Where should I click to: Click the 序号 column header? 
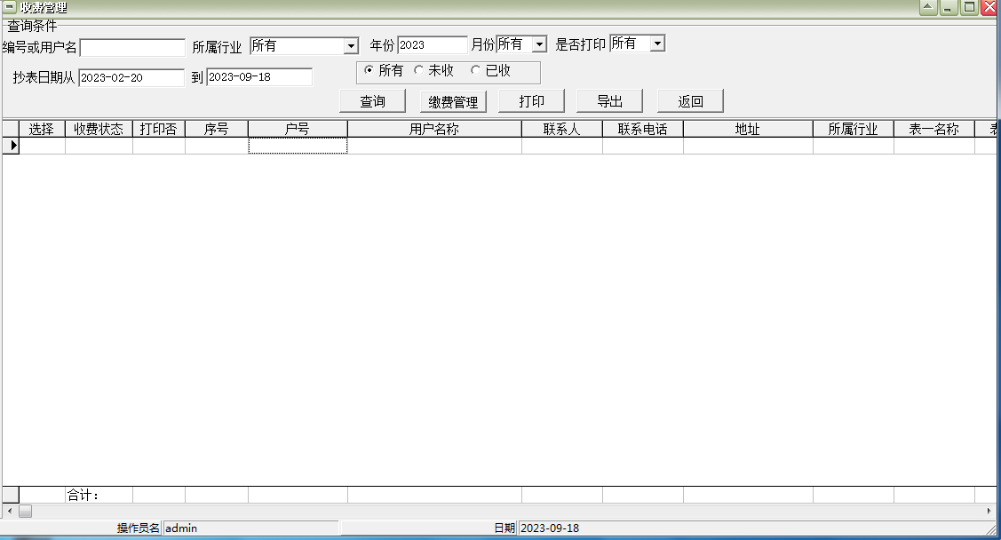pos(217,129)
